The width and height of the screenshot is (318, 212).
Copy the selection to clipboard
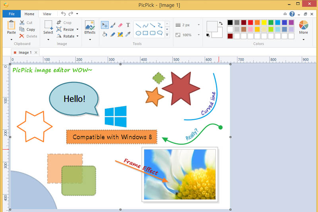27,29
